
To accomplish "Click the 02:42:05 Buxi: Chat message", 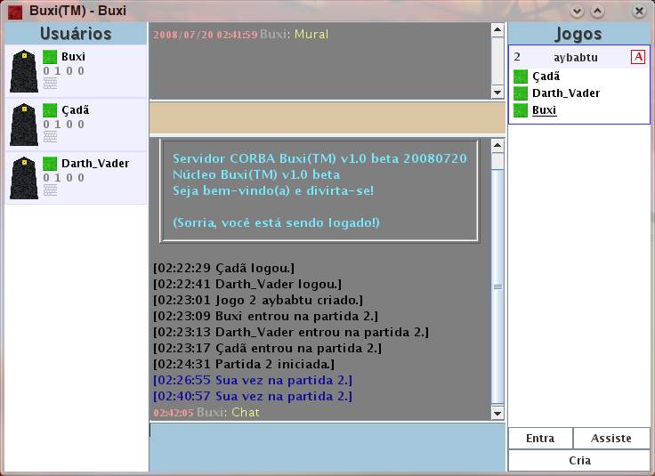I will click(x=206, y=413).
